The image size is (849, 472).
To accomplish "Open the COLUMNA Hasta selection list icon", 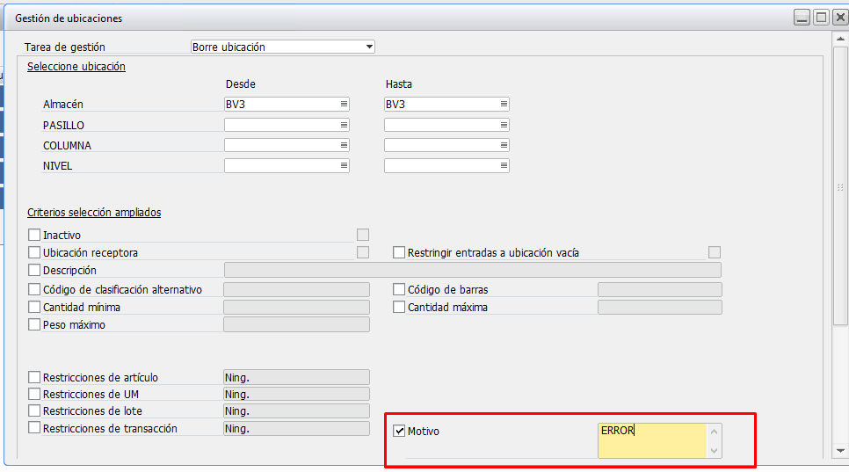I will coord(504,145).
